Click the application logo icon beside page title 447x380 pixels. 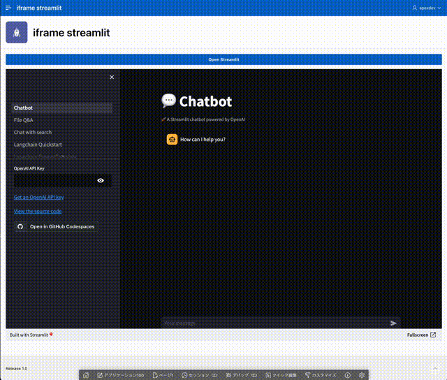coord(17,32)
